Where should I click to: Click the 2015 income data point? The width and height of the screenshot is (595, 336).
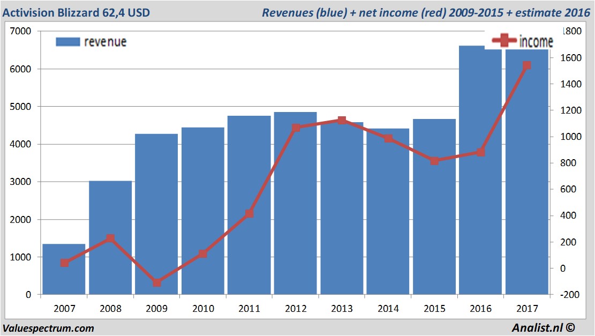434,161
